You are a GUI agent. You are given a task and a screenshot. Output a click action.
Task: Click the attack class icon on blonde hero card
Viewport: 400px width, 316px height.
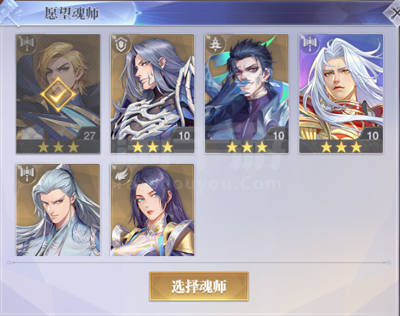point(26,45)
